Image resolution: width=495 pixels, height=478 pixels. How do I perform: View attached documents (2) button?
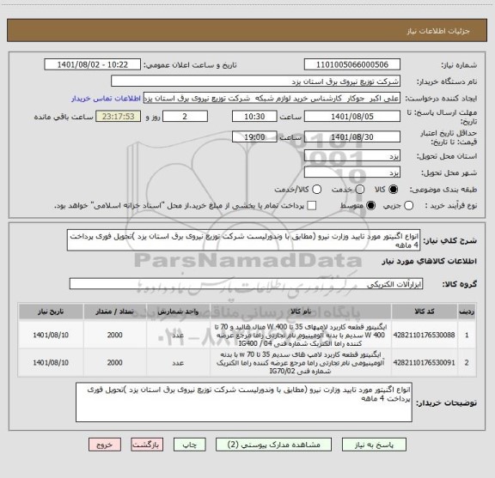[273, 445]
